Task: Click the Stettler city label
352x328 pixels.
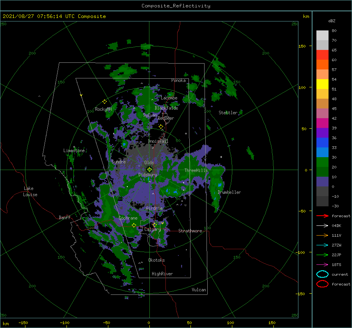Action: click(x=228, y=113)
